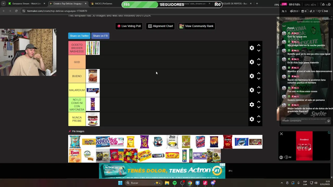The height and width of the screenshot is (187, 333).
Task: Click the Pin Images label
Action: 78,131
